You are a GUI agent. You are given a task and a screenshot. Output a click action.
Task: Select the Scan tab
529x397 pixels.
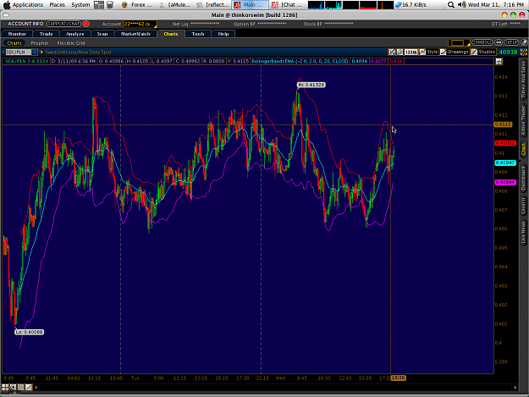coord(102,34)
